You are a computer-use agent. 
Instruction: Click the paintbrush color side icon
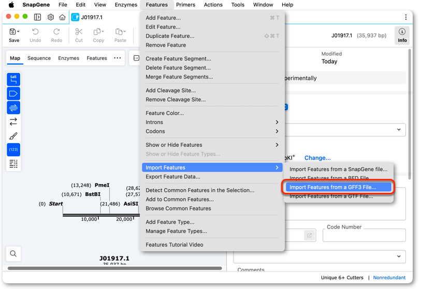click(x=13, y=136)
